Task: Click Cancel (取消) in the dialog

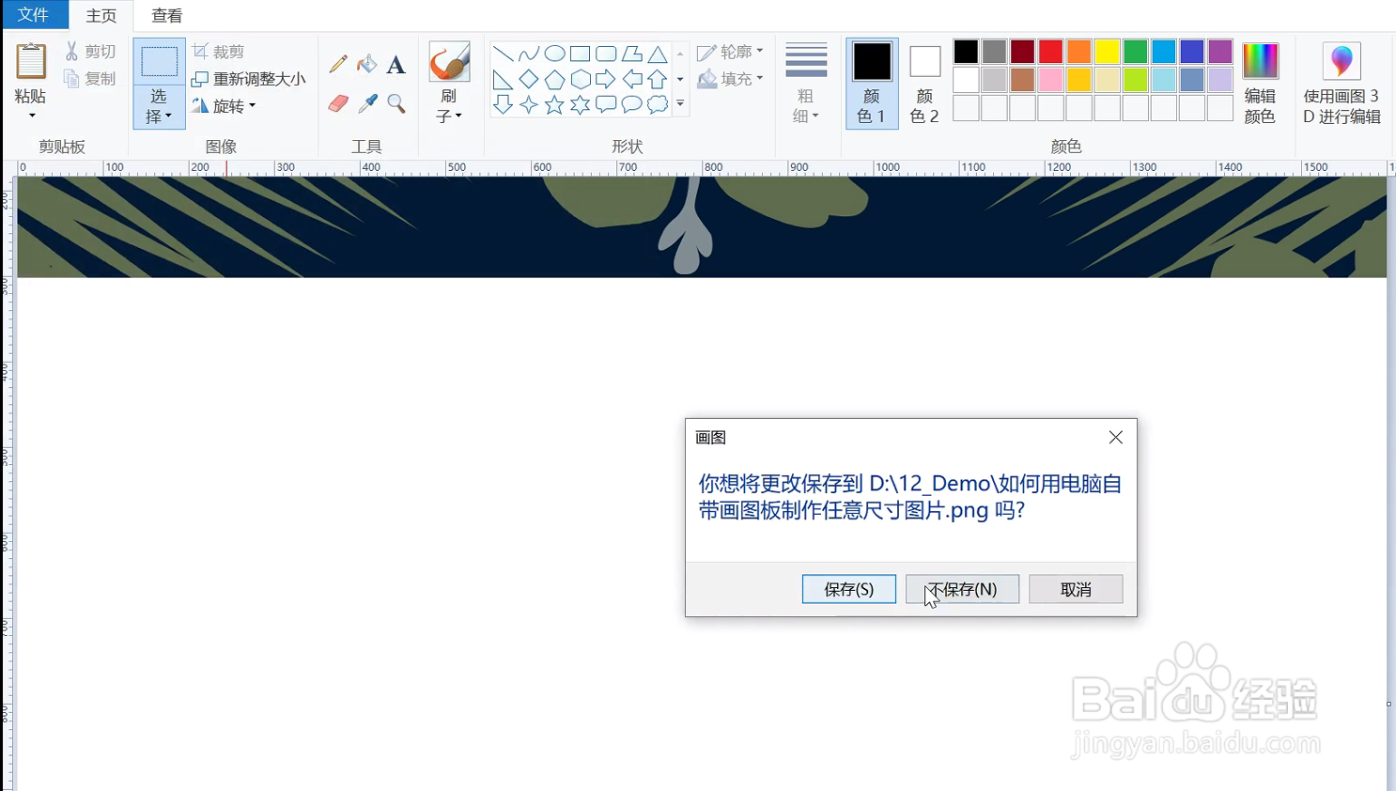Action: tap(1076, 589)
